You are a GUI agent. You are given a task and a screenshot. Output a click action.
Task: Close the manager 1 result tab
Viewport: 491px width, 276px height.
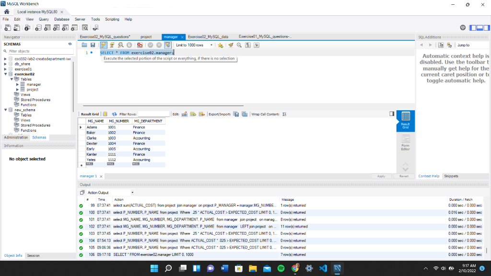click(x=101, y=176)
